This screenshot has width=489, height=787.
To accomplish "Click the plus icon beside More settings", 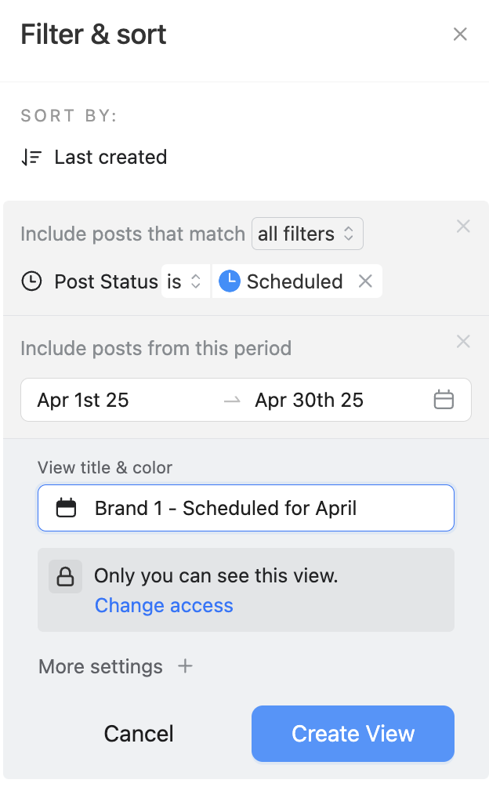I will click(185, 666).
